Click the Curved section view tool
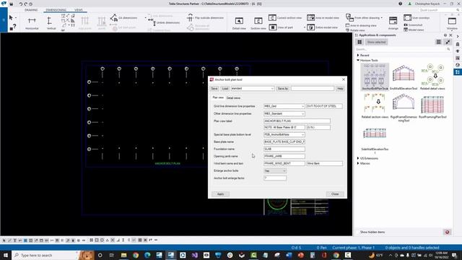 click(x=285, y=17)
